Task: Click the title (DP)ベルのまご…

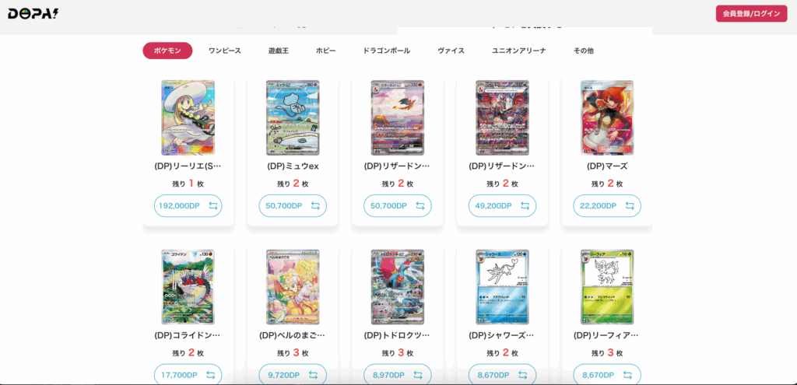Action: pos(293,335)
